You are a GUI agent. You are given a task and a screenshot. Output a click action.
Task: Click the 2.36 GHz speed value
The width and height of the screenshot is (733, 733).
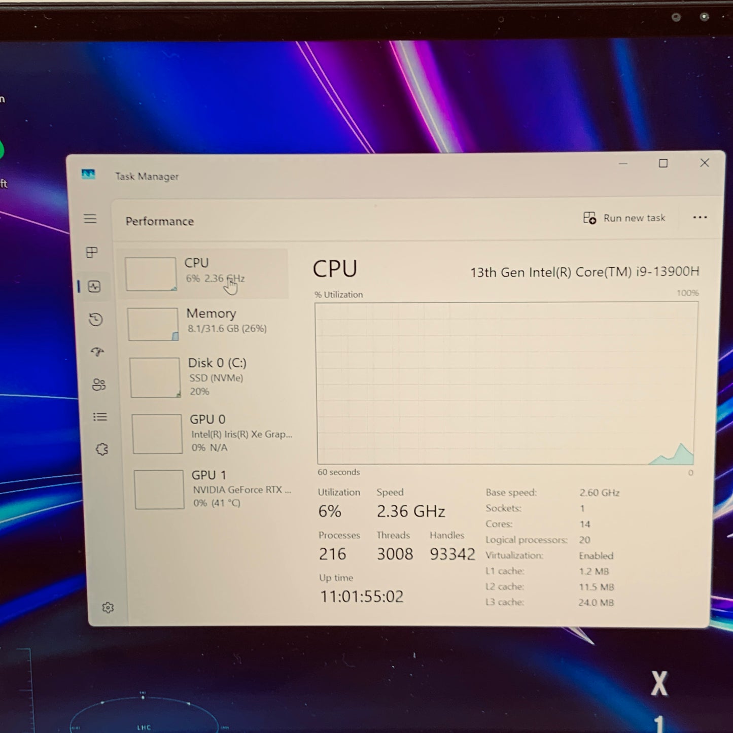(x=411, y=511)
